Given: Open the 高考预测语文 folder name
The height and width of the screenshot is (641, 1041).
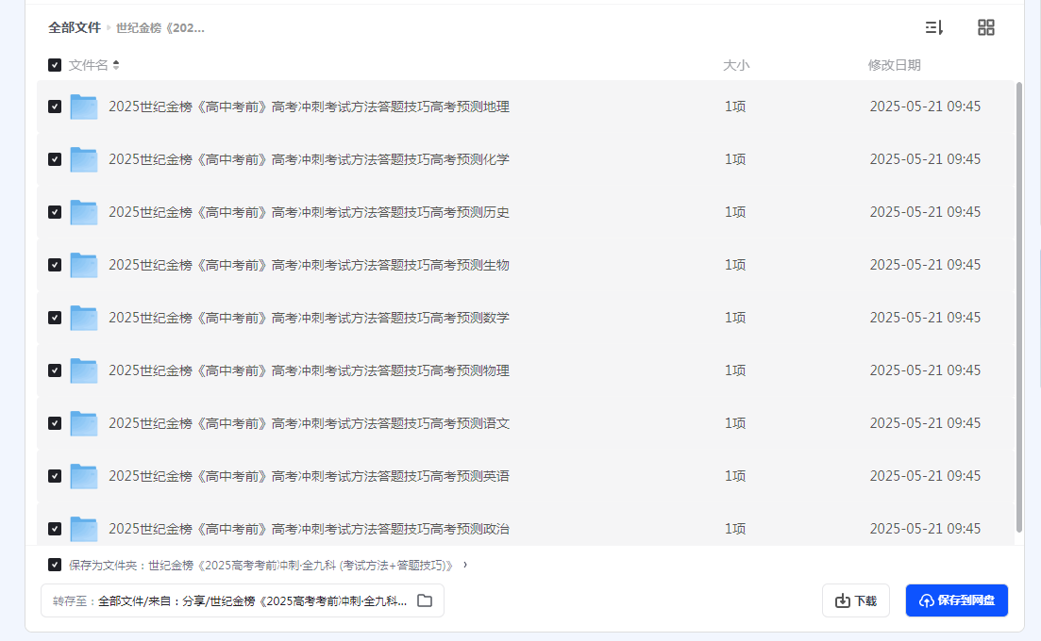Looking at the screenshot, I should coord(309,423).
